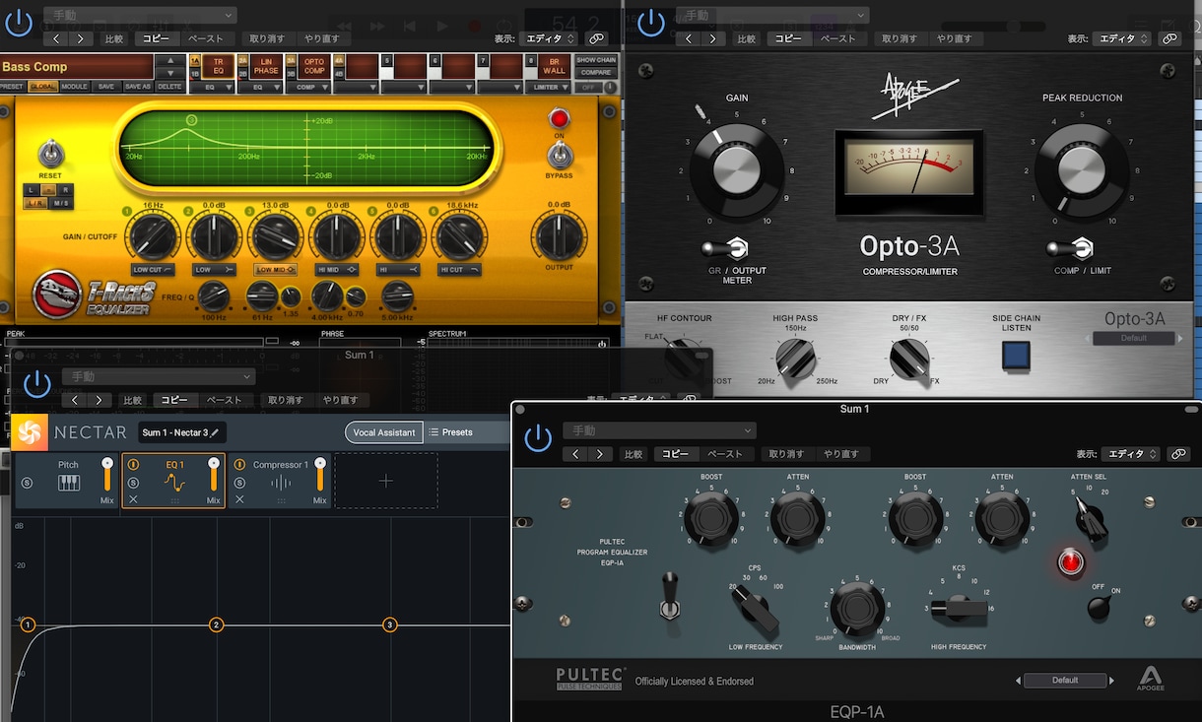Open the 手動 preset dropdown in T-RackS window

pyautogui.click(x=140, y=16)
